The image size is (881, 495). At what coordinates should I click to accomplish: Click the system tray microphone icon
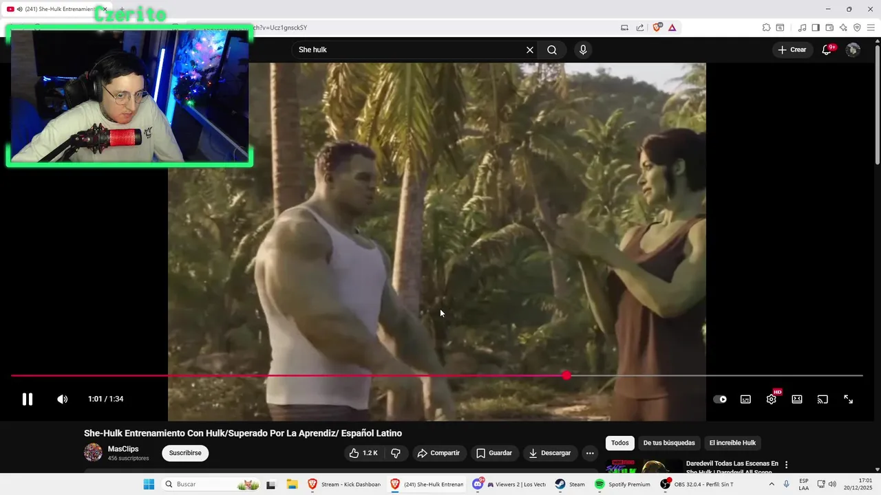click(787, 484)
